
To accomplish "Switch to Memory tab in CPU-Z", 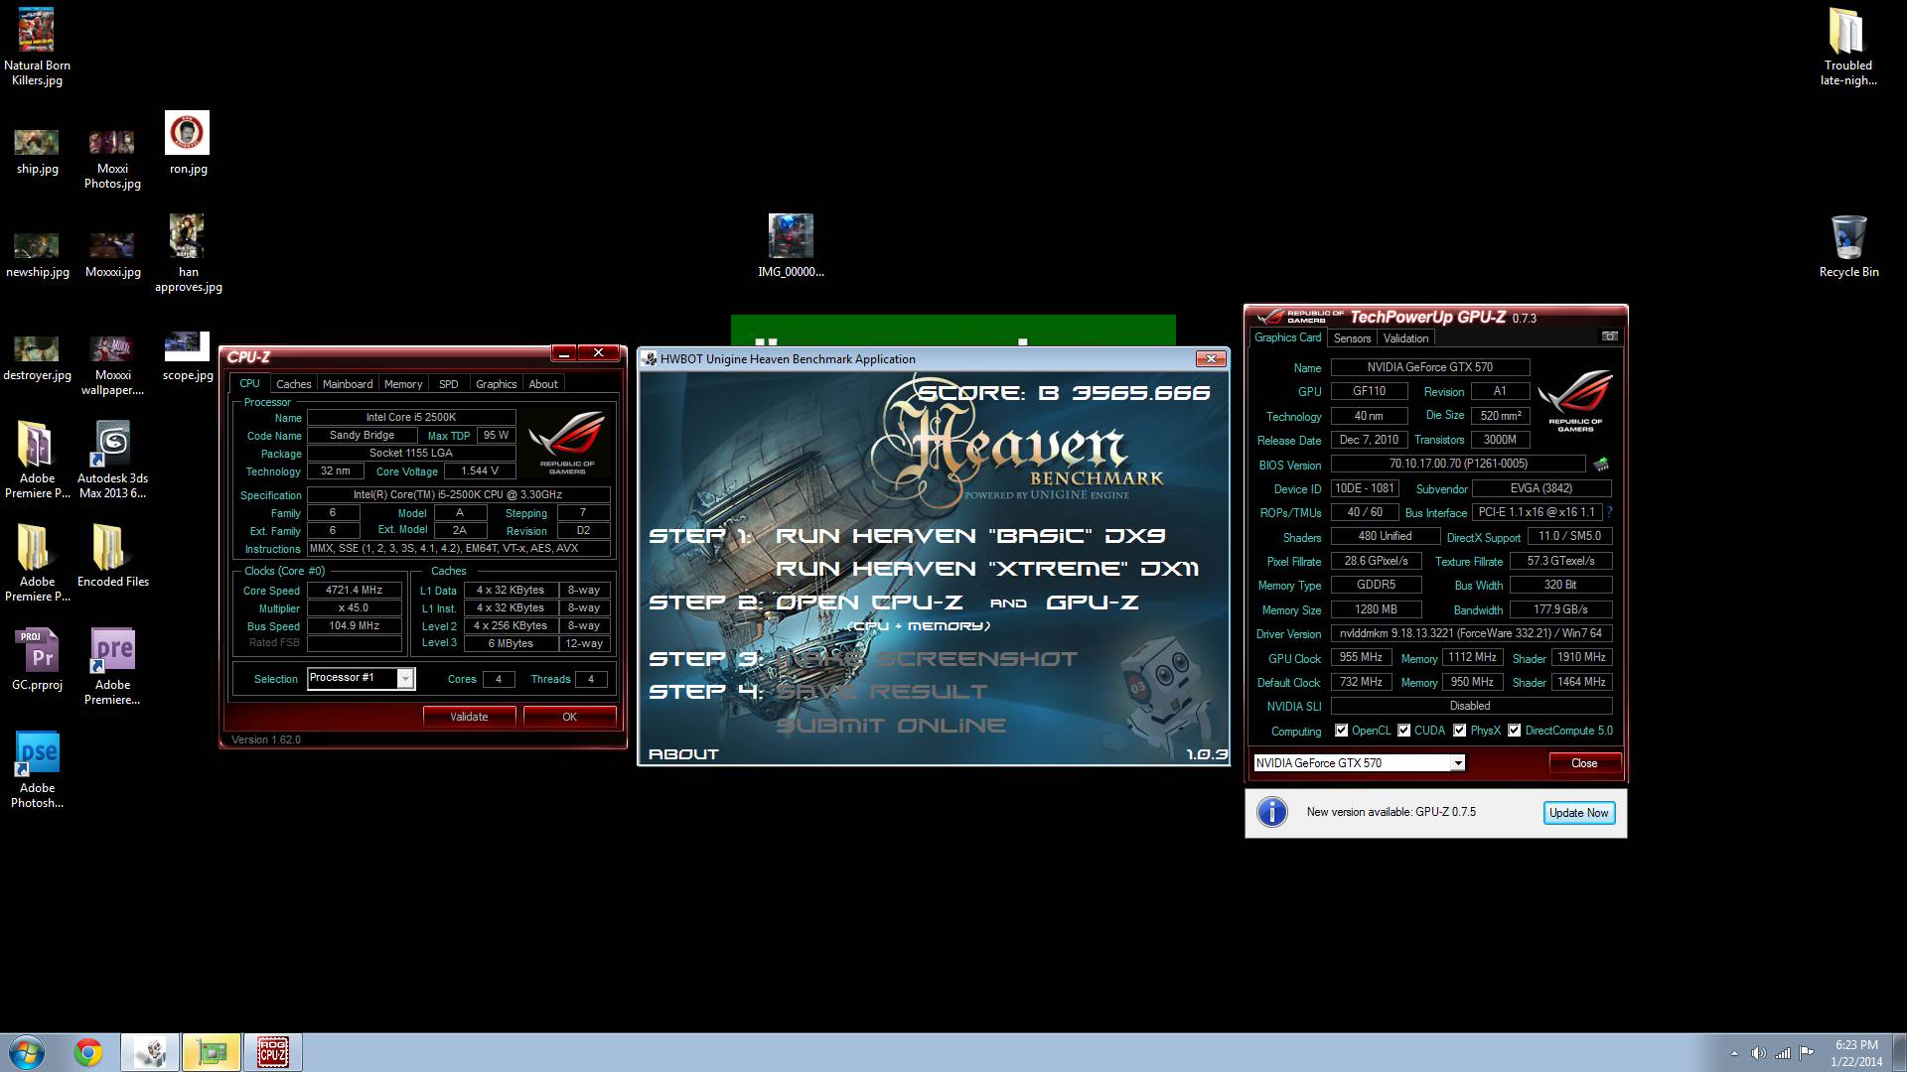I will pyautogui.click(x=403, y=384).
